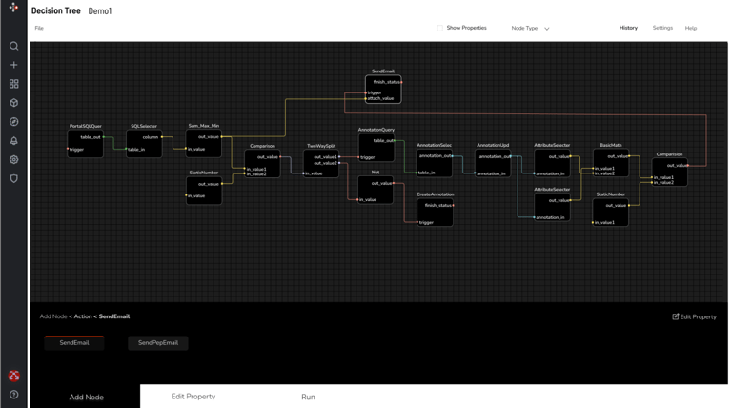Viewport: 732px width, 408px height.
Task: Click the app logo icon at the top of the sidebar
Action: point(13,8)
